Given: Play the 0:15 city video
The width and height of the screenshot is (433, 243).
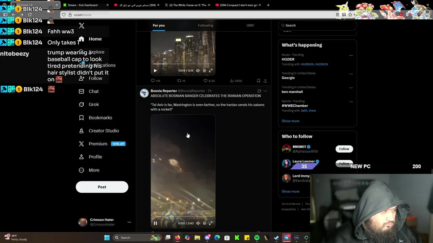Looking at the screenshot, I should (x=155, y=71).
